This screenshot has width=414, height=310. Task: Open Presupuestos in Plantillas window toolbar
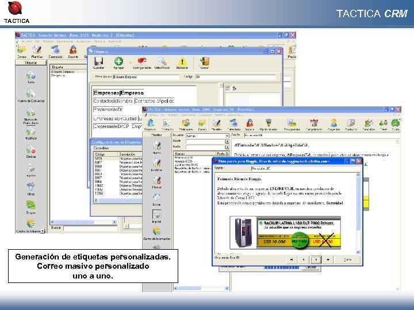[292, 123]
